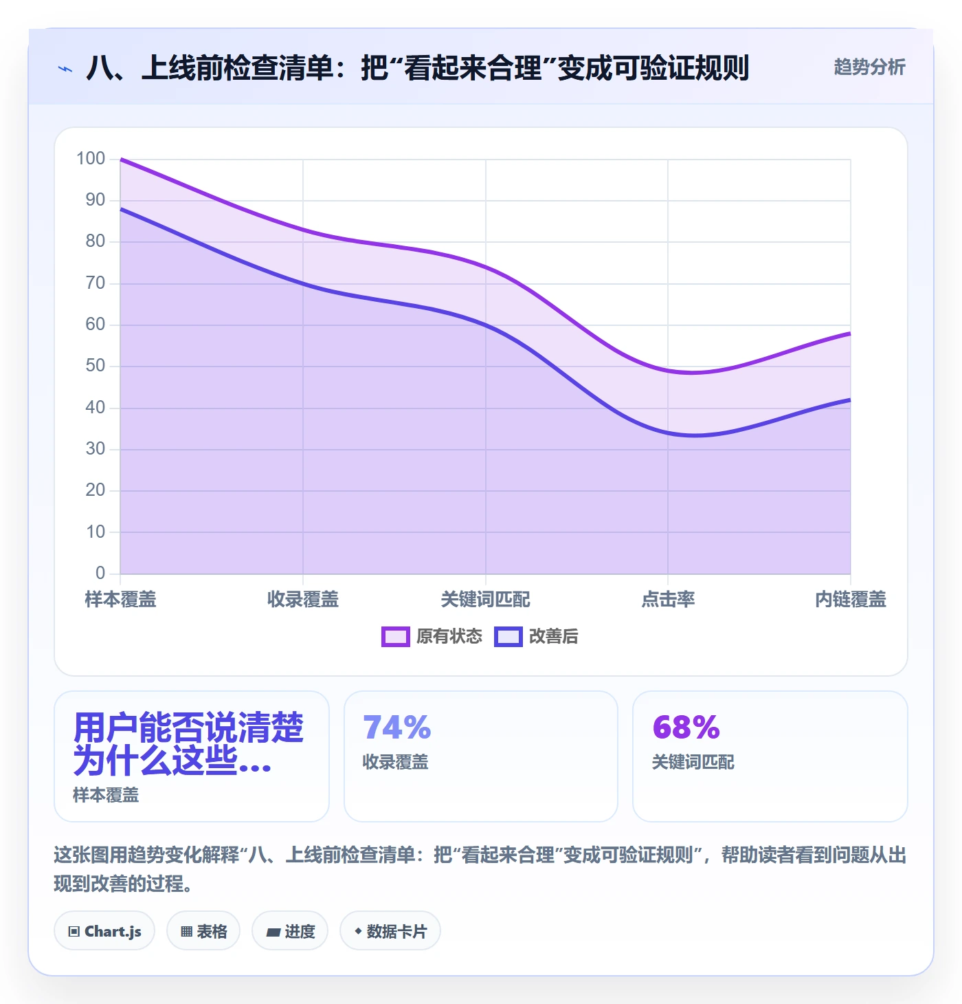Screen dimensions: 962x1004
Task: Click the 改善后 legend label
Action: pyautogui.click(x=553, y=637)
